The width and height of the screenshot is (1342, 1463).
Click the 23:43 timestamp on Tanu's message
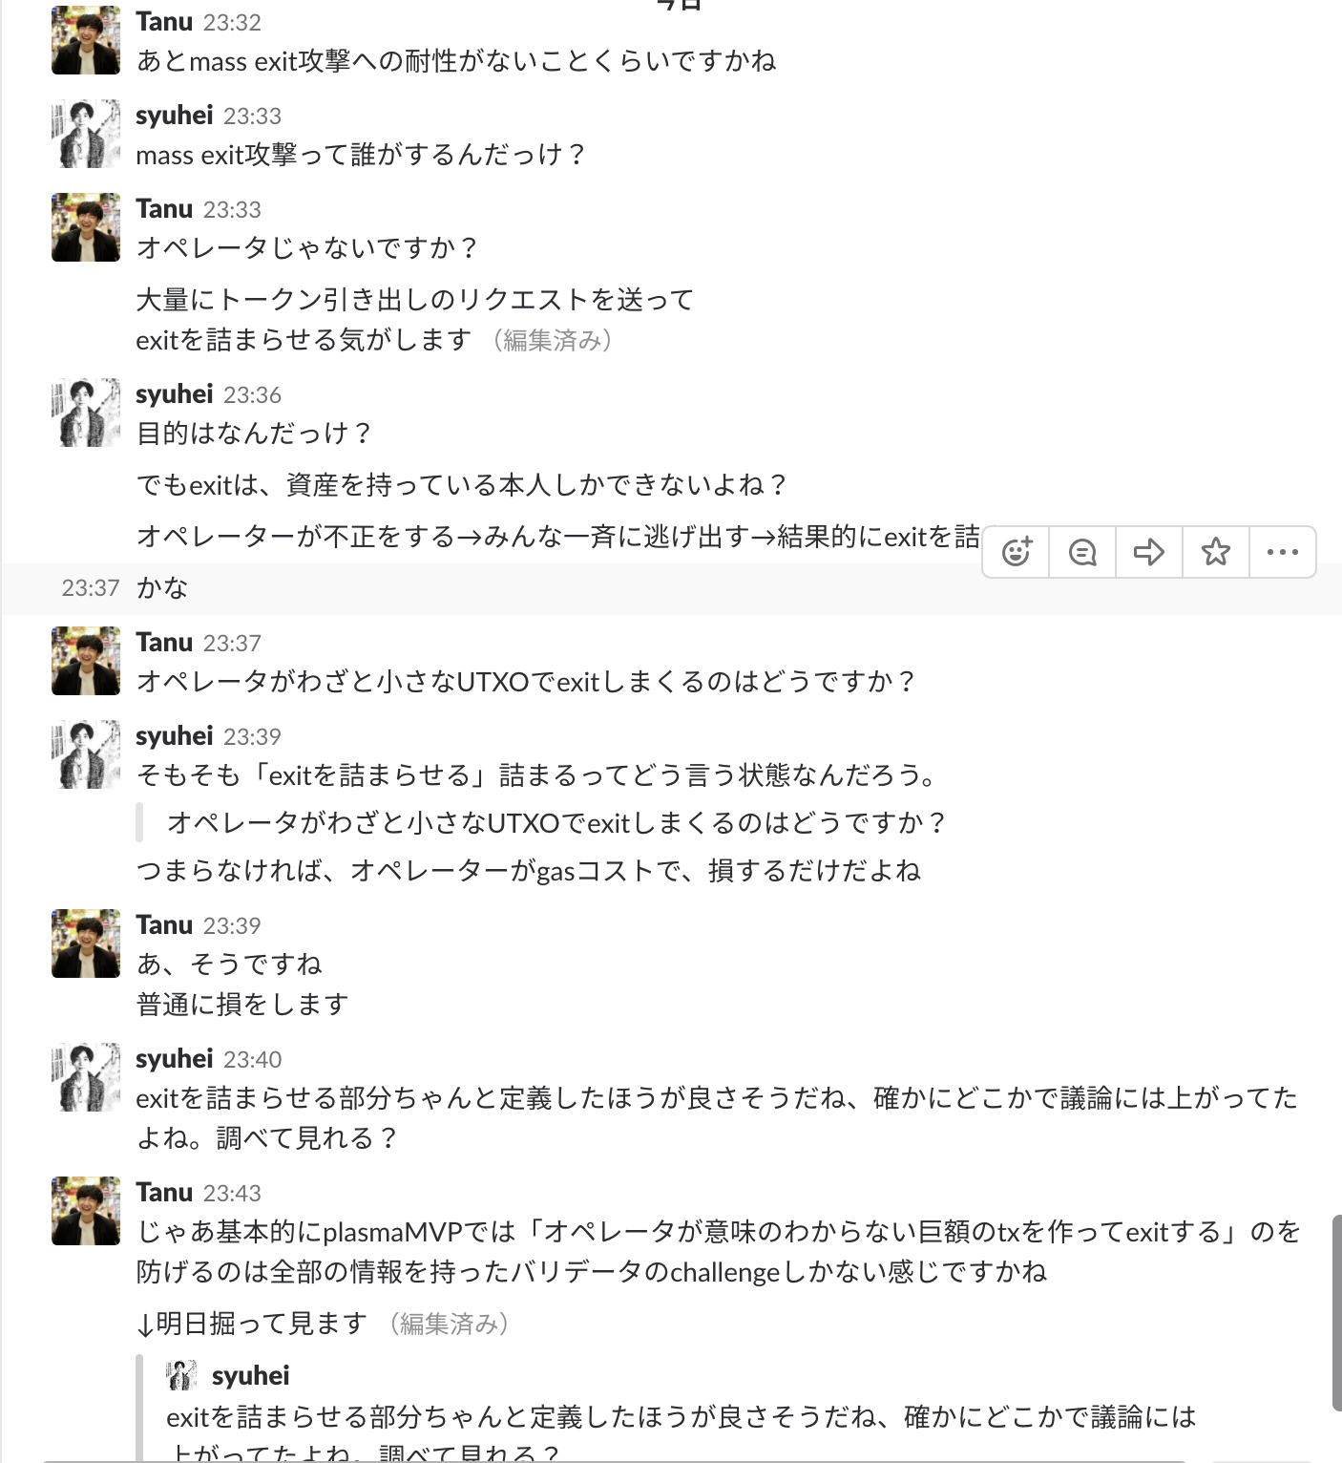tap(232, 1193)
